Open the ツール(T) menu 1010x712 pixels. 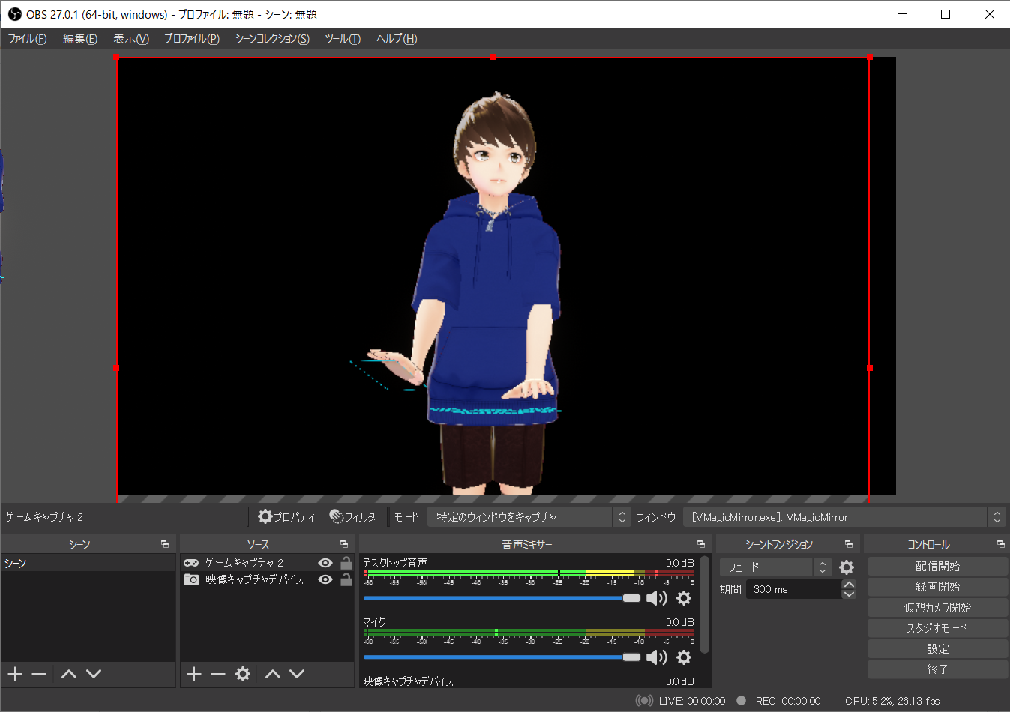343,39
